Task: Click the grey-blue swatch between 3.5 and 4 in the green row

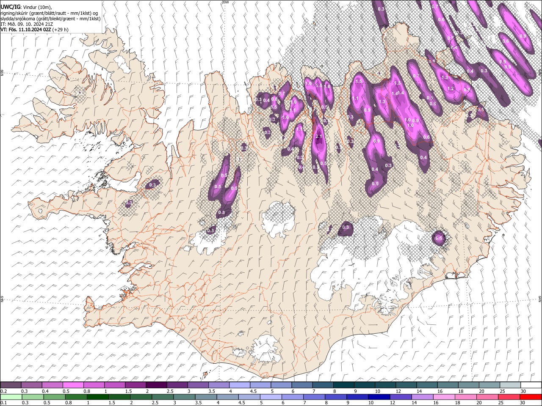Action: click(x=206, y=397)
